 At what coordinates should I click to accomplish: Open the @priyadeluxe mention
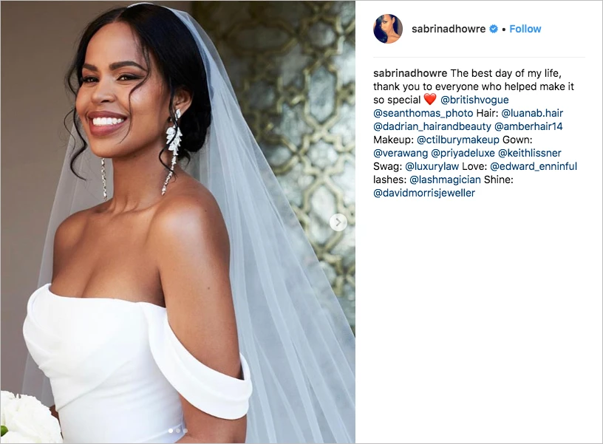pyautogui.click(x=463, y=153)
